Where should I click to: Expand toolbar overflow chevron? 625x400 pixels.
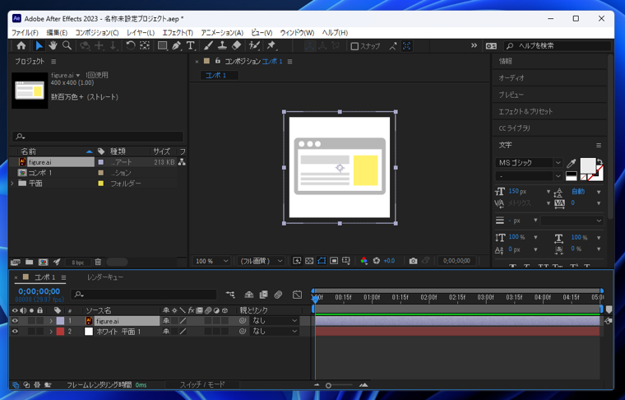(x=474, y=45)
